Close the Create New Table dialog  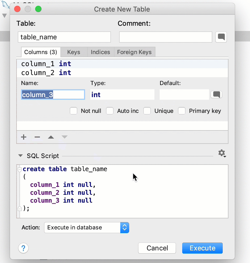[x=17, y=9]
